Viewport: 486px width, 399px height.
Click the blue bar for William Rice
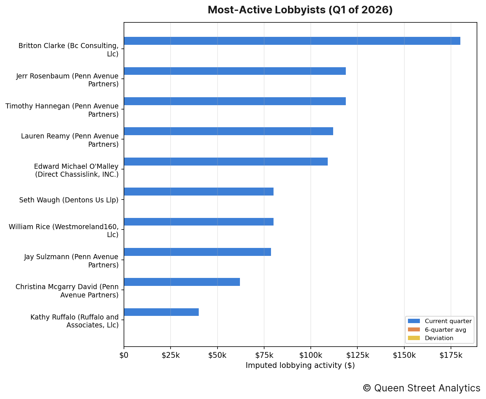click(x=199, y=222)
